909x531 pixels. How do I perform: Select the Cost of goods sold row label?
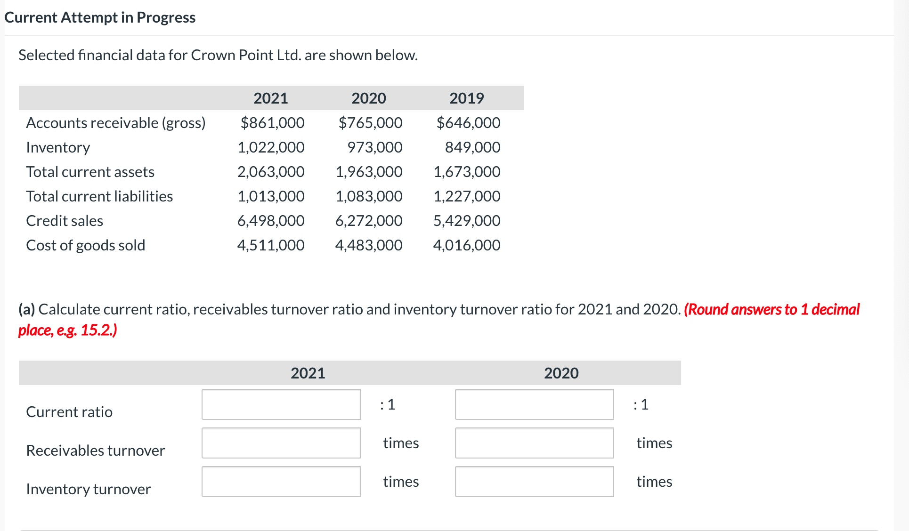coord(86,244)
